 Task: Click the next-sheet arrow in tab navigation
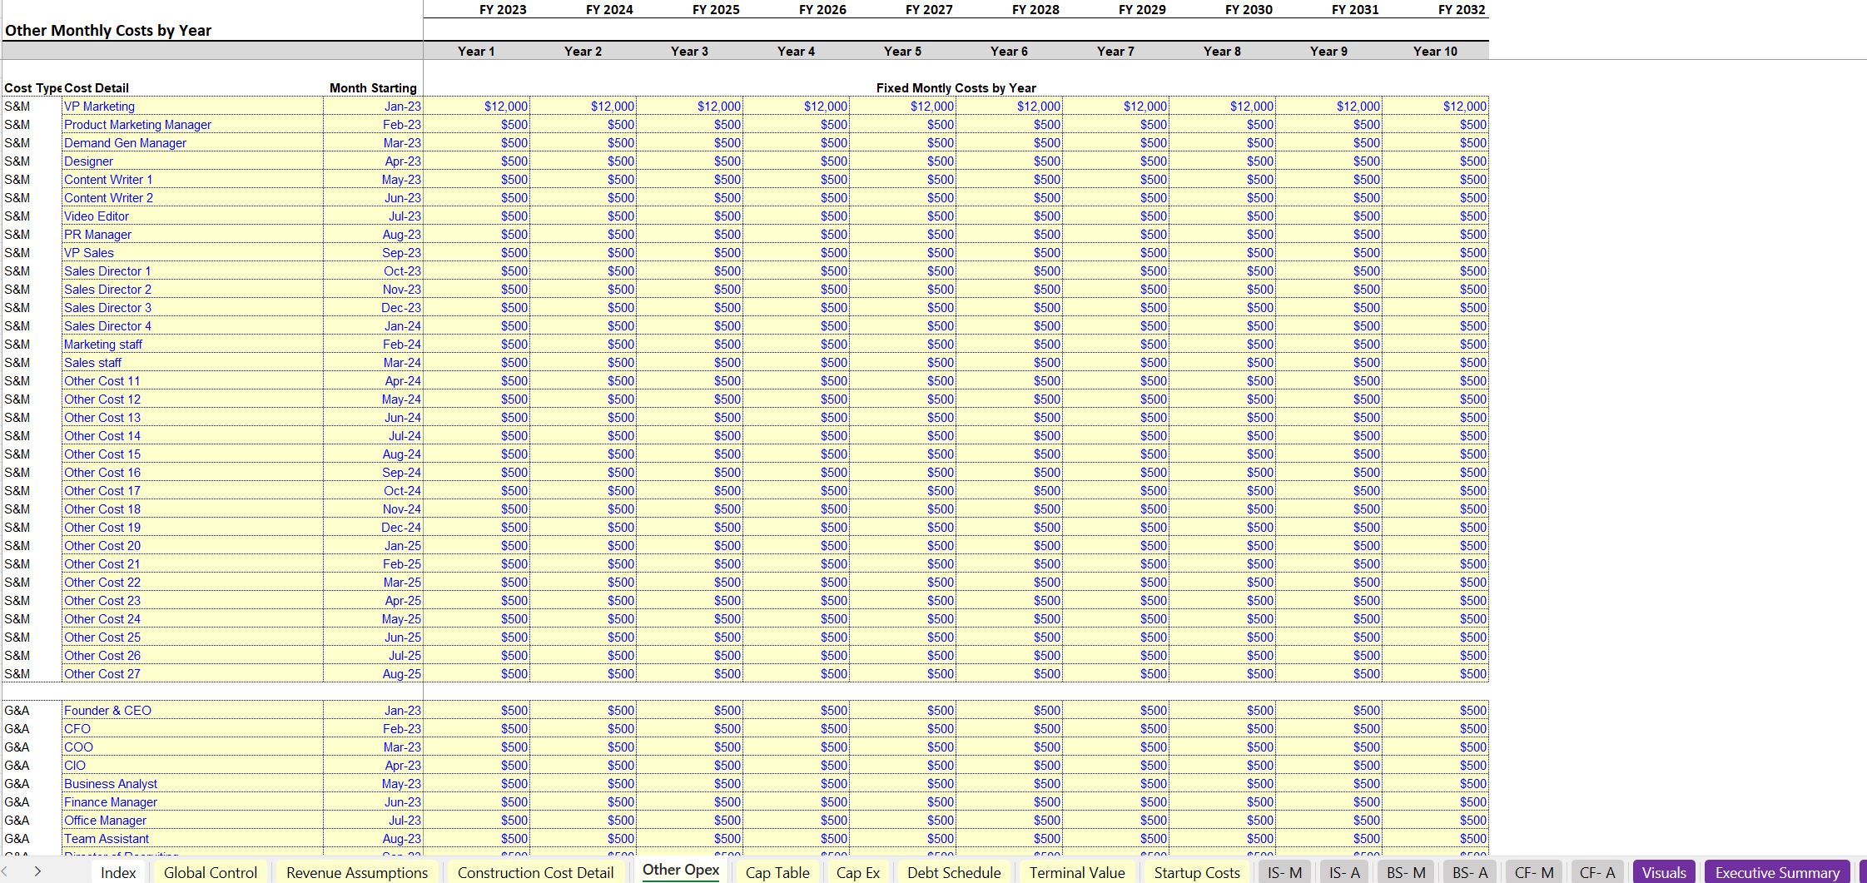pos(37,871)
